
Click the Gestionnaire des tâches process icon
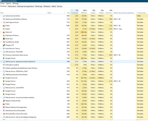click(4, 16)
